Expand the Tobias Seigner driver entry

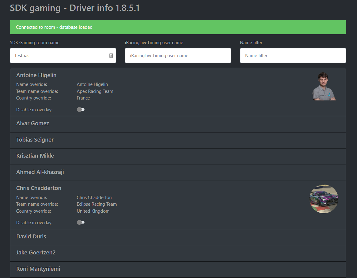coord(178,140)
